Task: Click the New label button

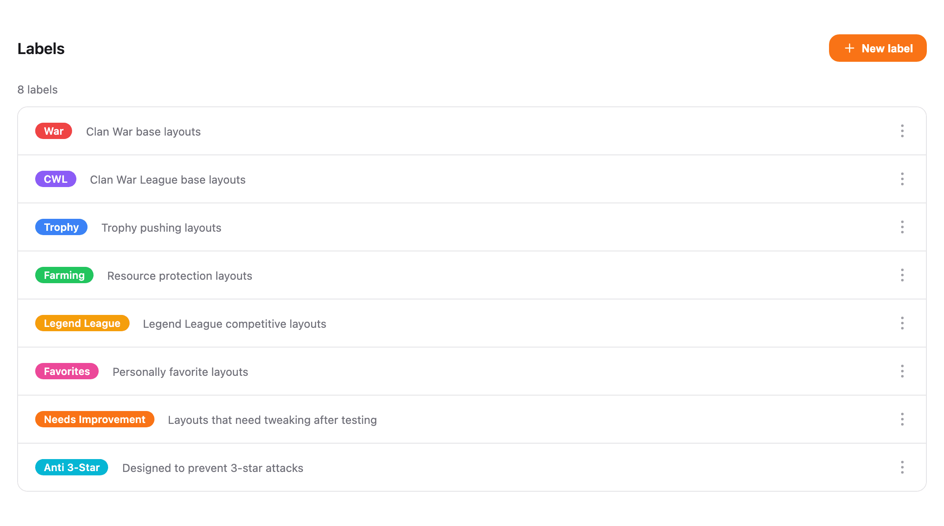Action: point(877,48)
